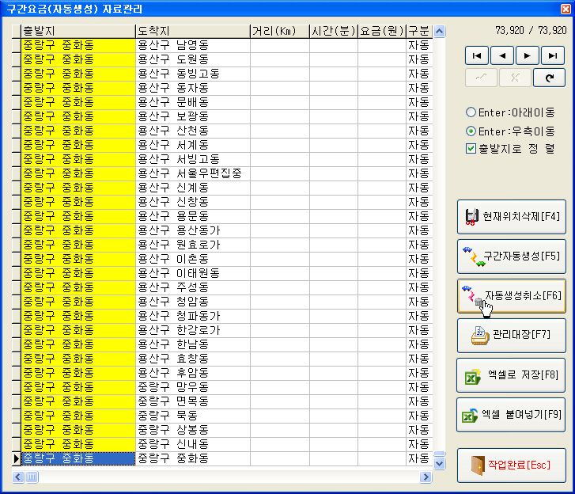Select the 용산구 이촌동 destination cell

tap(193, 260)
